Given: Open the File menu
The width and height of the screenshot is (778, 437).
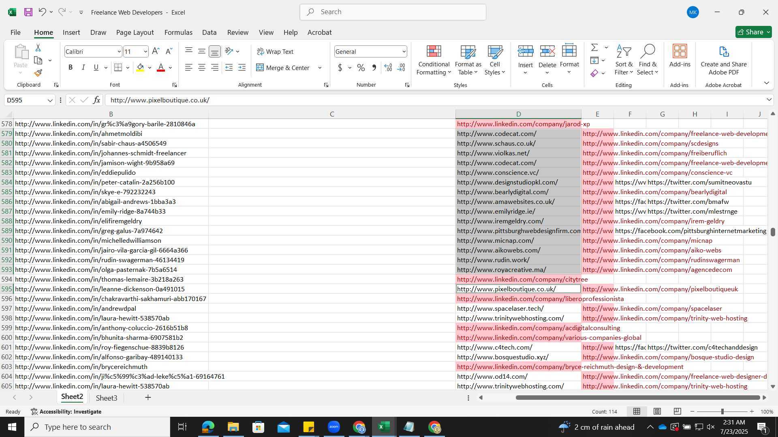Looking at the screenshot, I should (x=15, y=32).
